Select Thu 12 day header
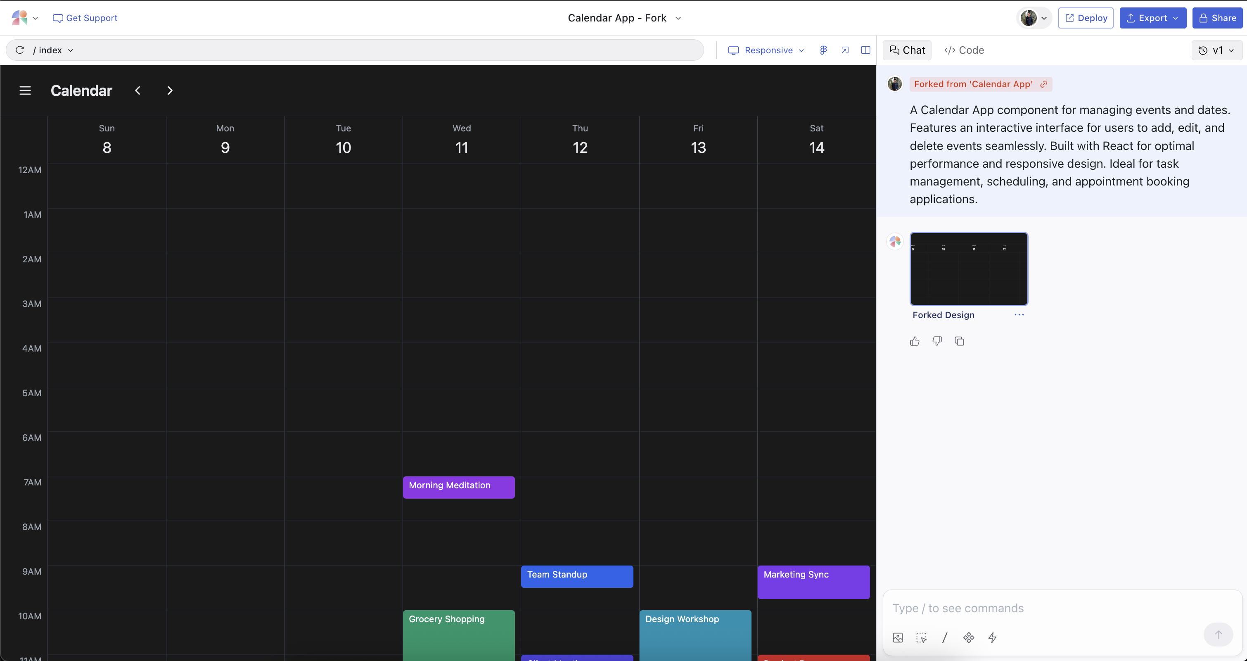The width and height of the screenshot is (1247, 661). (x=580, y=140)
